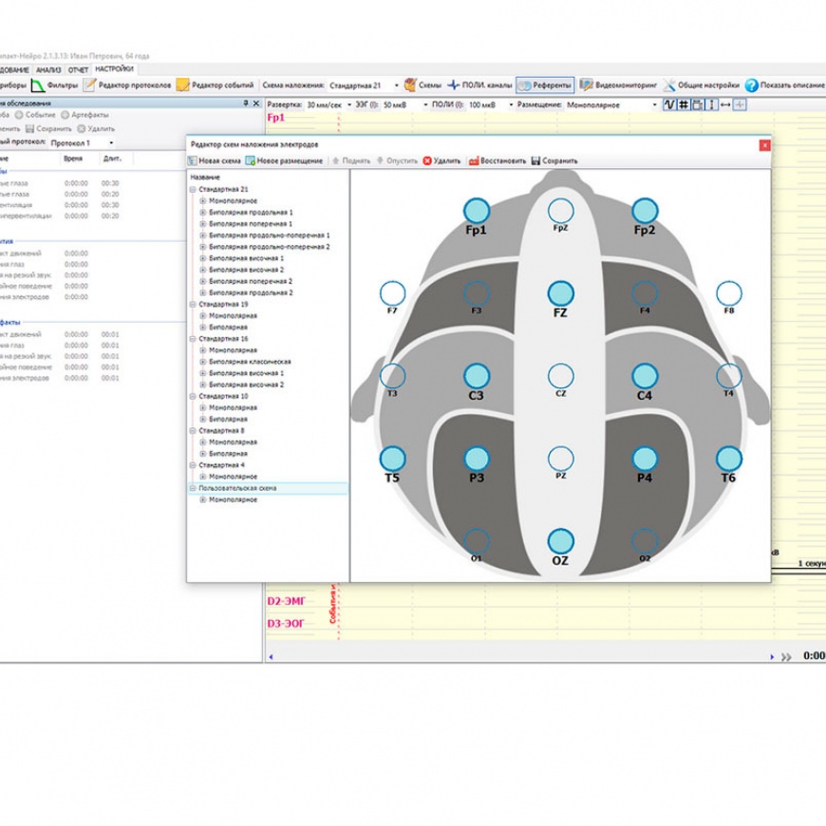This screenshot has height=826, width=826.
Task: Click the Референты toolbar button
Action: click(545, 84)
